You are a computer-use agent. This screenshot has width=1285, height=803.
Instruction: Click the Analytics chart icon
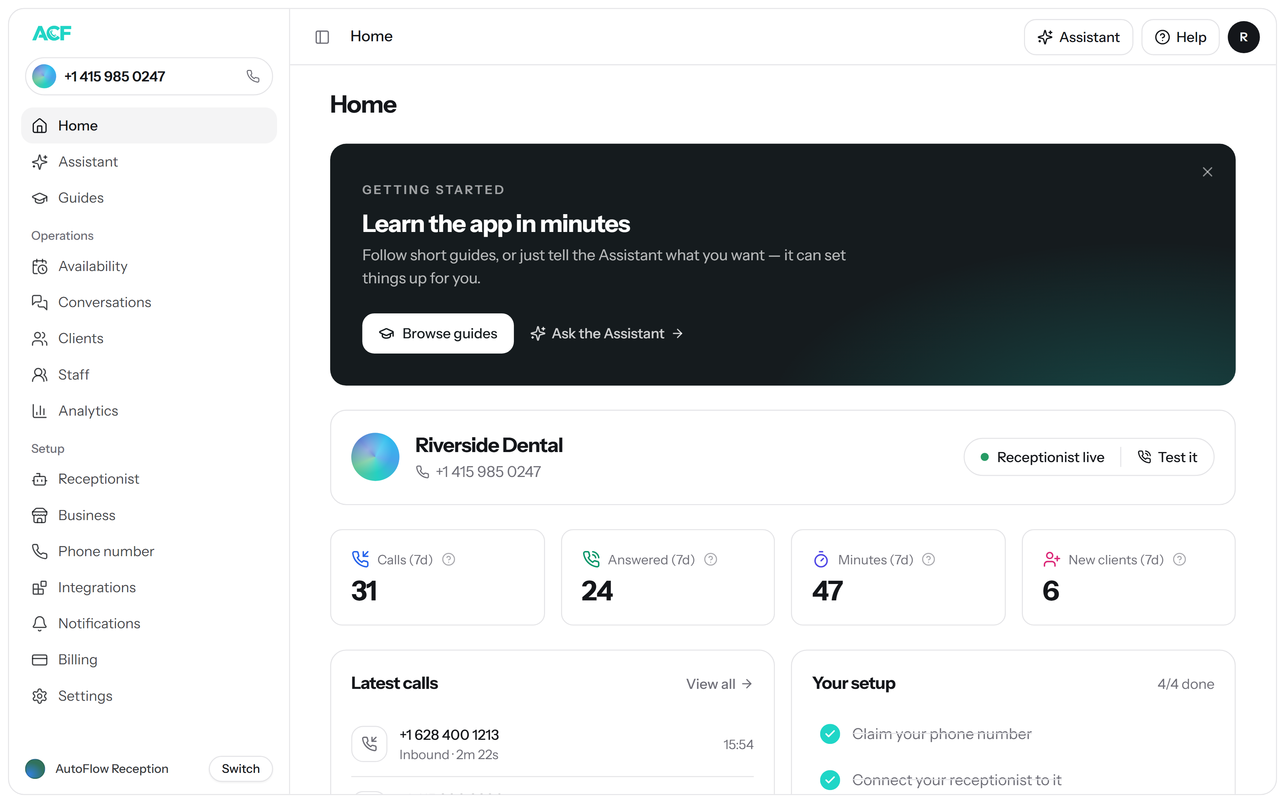(40, 410)
